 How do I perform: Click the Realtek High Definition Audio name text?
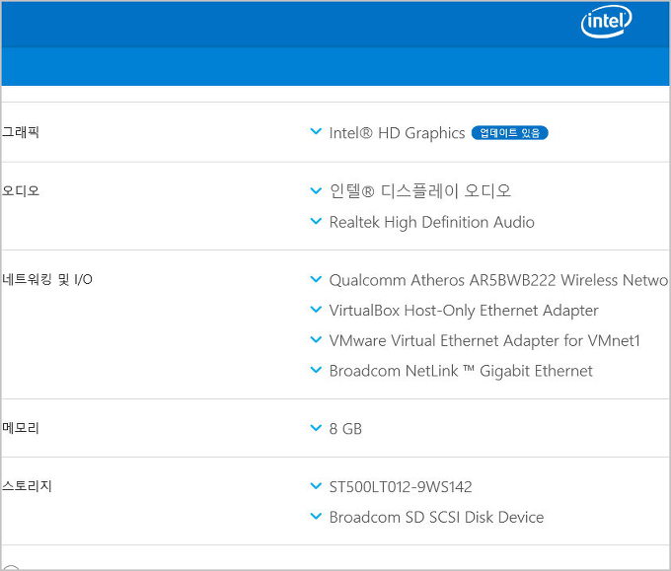click(x=431, y=222)
